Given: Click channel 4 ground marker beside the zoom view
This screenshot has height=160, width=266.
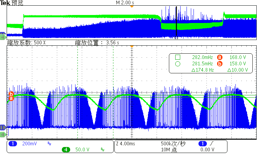Looking at the screenshot, I should pos(3,134).
